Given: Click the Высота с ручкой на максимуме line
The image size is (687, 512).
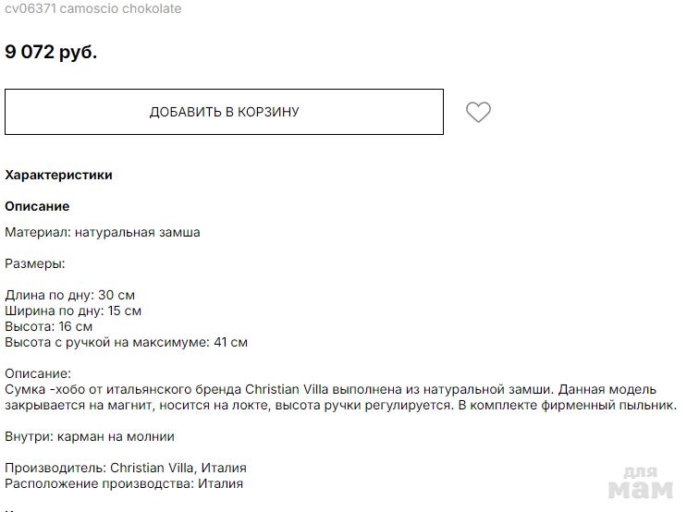Looking at the screenshot, I should click(126, 342).
